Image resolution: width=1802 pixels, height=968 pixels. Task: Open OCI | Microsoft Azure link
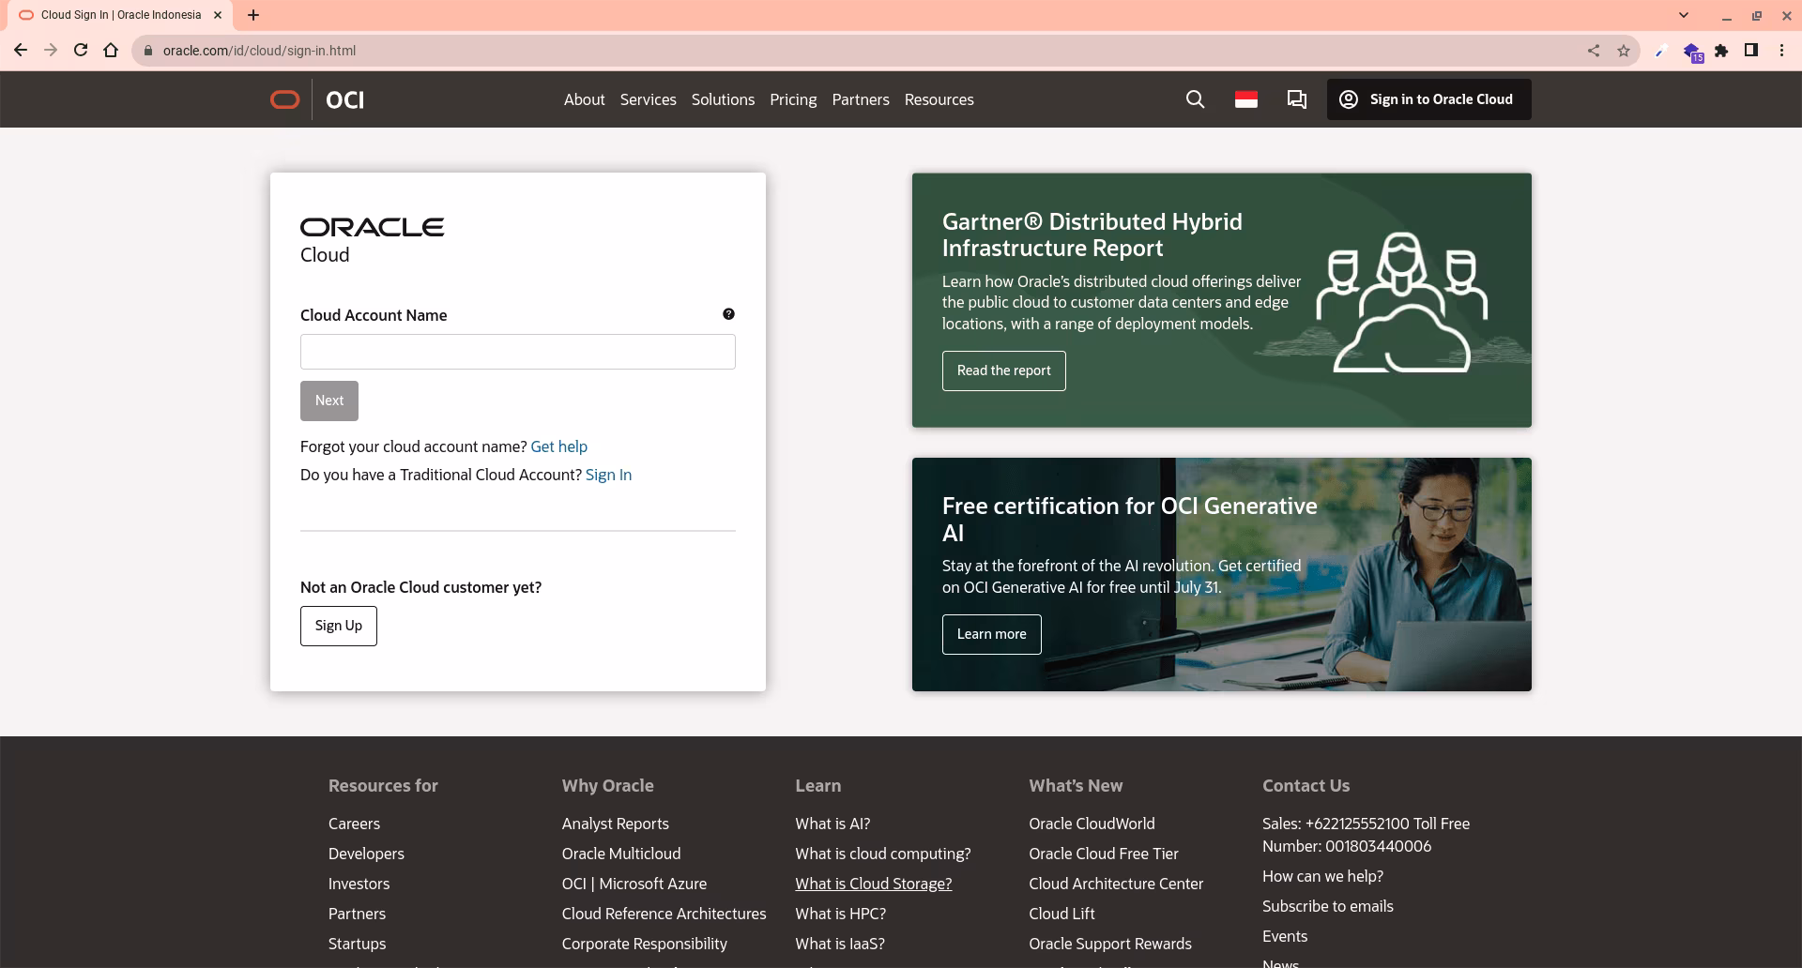634,884
